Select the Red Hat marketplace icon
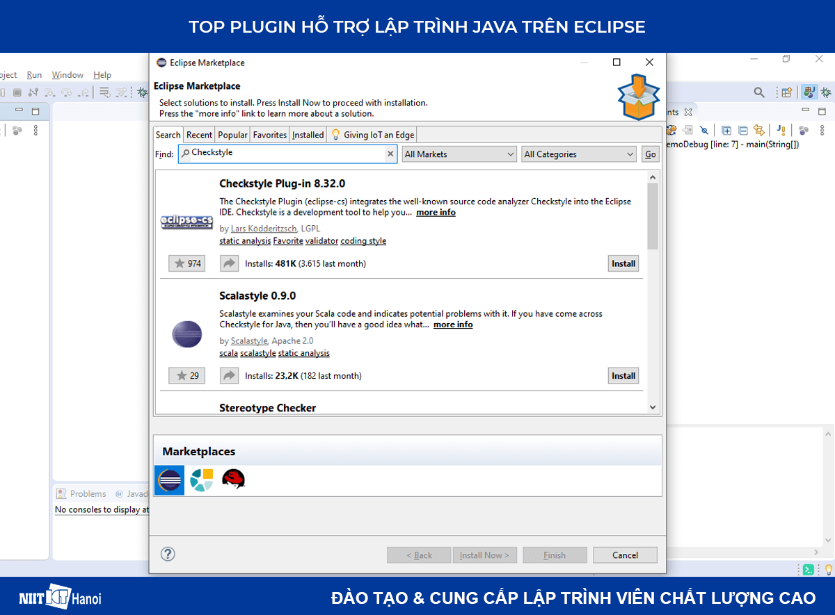The width and height of the screenshot is (835, 615). tap(233, 479)
